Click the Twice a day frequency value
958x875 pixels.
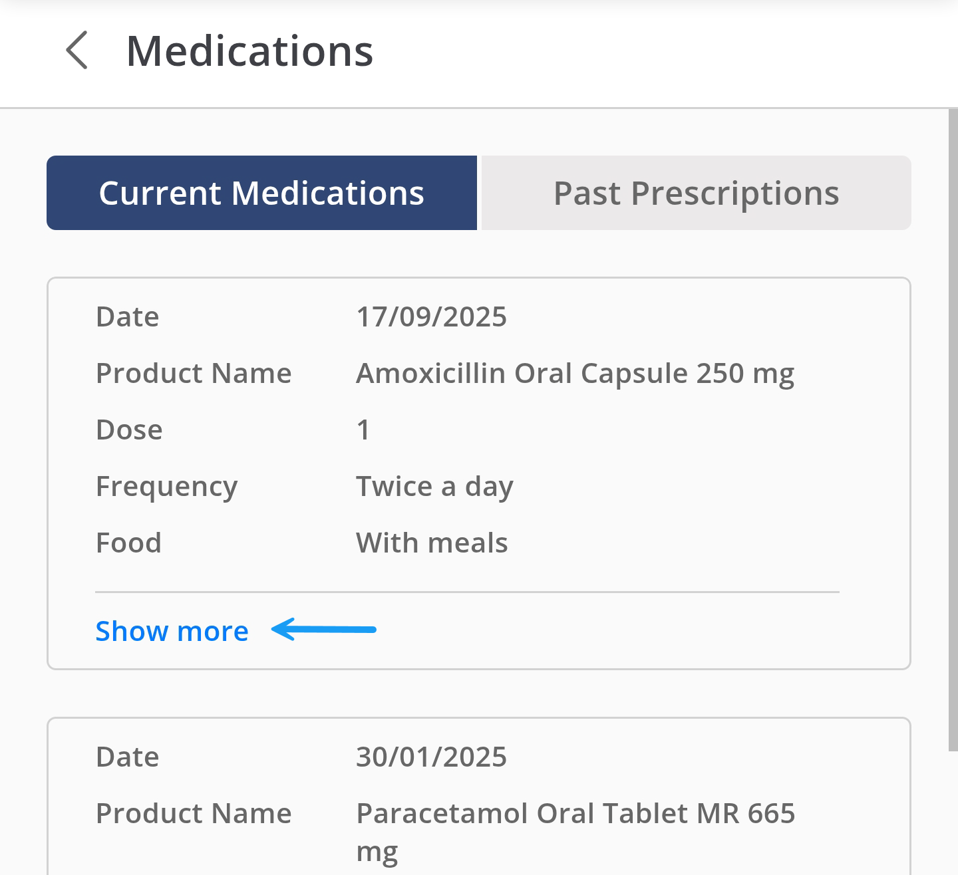434,487
